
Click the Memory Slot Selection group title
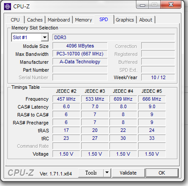[x=35, y=28]
